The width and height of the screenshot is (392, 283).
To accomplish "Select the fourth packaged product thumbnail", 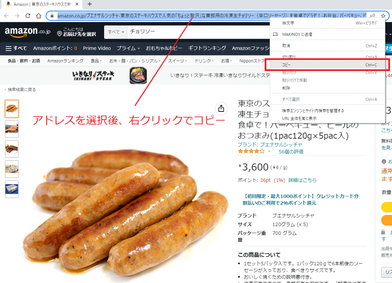I will 12,169.
